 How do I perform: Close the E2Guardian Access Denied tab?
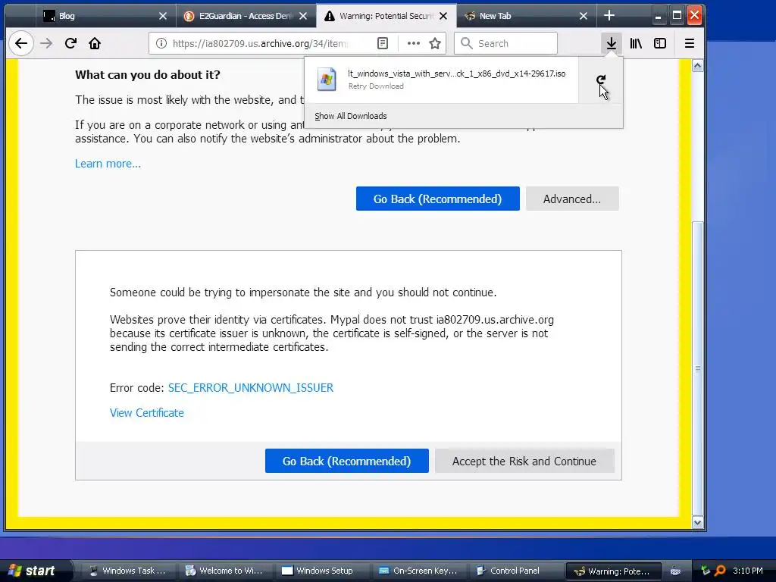point(303,16)
